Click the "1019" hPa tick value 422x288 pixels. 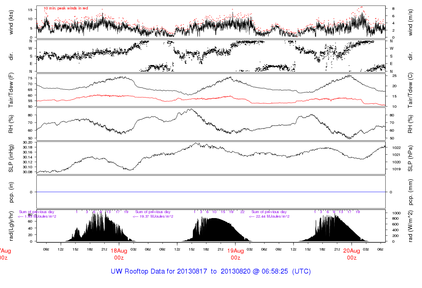(396, 169)
